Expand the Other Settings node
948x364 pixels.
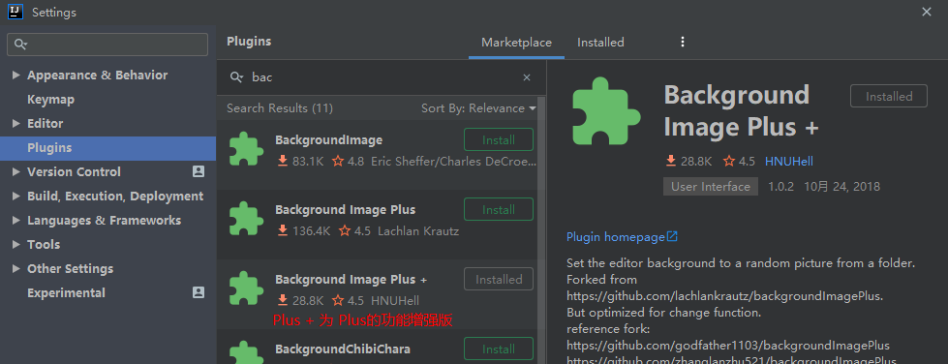[x=16, y=268]
